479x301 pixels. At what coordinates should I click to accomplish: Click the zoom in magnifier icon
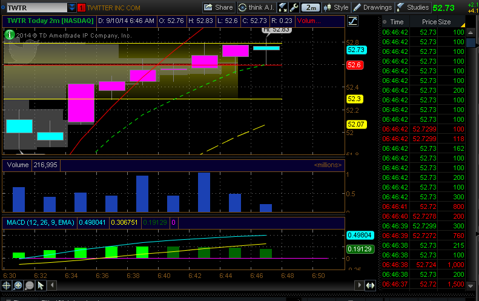(18, 286)
